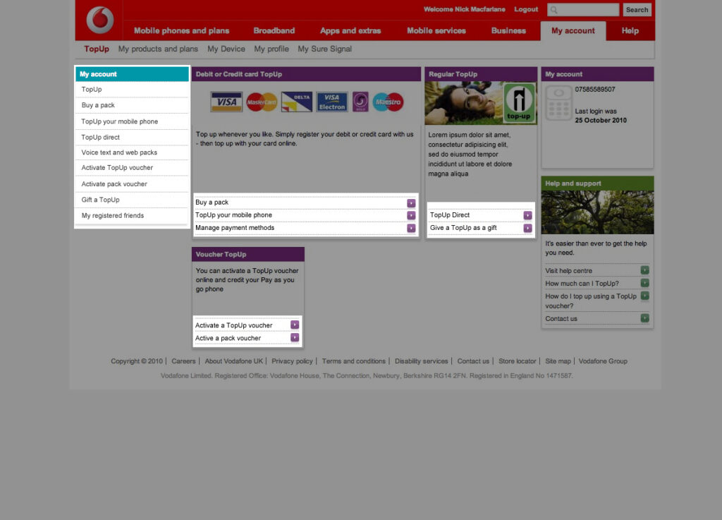The image size is (722, 520).
Task: Click the phone icon in My account panel
Action: click(558, 102)
